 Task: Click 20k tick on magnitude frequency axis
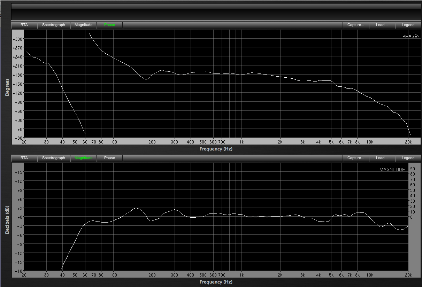(408, 275)
